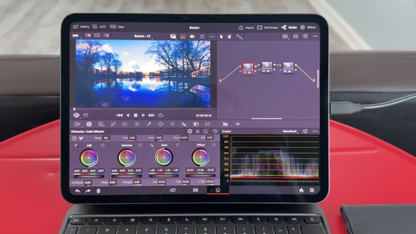This screenshot has width=416, height=234.
Task: Switch to color wheels mode in Primaries
Action: pyautogui.click(x=190, y=131)
